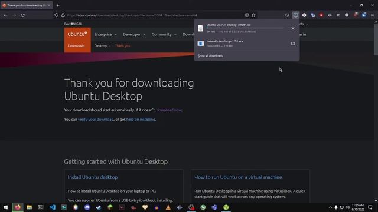Open Install Ubuntu desktop tutorial

coord(93,177)
